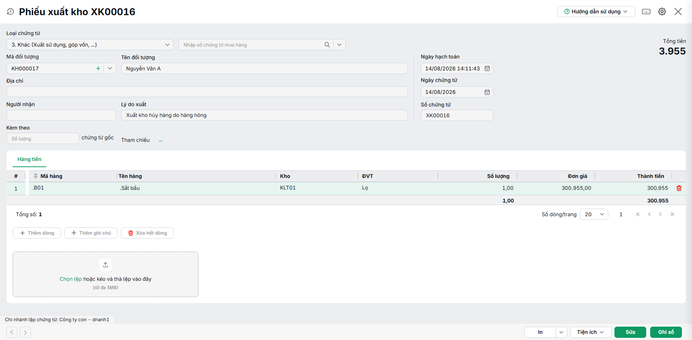Click the pin icon next to Mã hàng
Viewport: 692px width, 340px height.
36,176
